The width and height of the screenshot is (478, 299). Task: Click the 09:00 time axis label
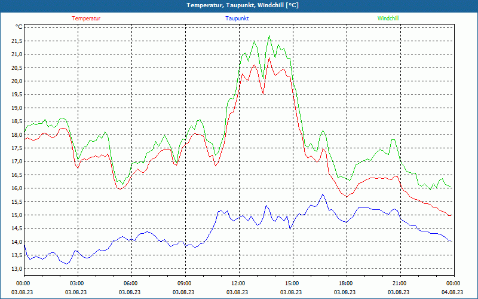(x=185, y=283)
